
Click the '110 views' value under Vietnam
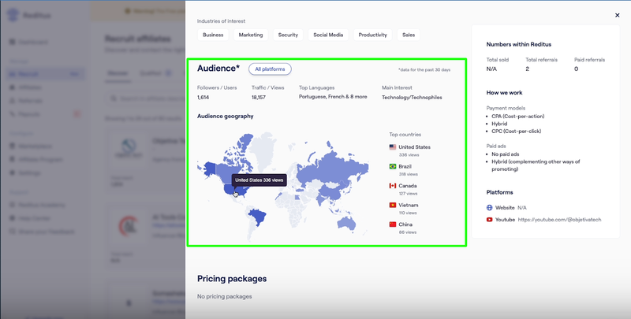pos(408,213)
